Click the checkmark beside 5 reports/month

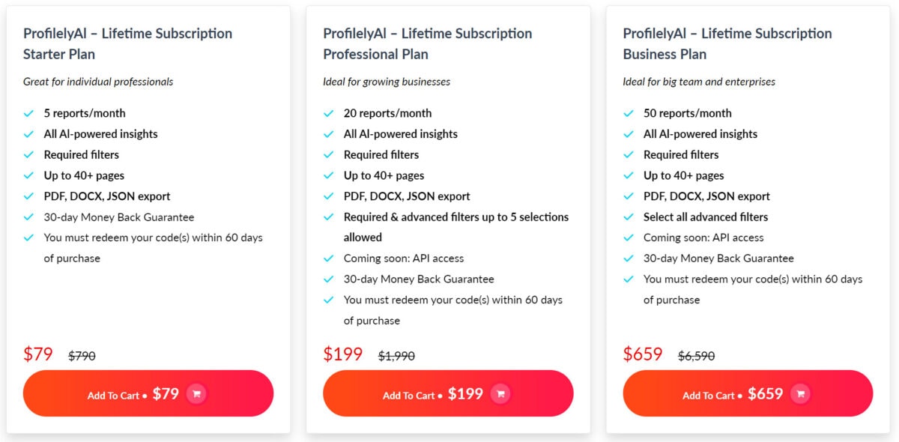coord(29,113)
